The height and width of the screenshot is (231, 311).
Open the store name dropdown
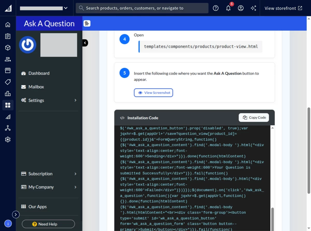tap(44, 8)
